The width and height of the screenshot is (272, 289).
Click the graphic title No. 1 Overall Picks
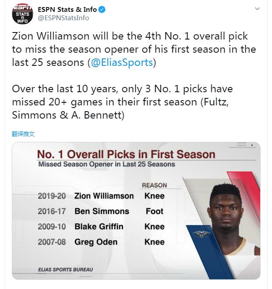126,154
